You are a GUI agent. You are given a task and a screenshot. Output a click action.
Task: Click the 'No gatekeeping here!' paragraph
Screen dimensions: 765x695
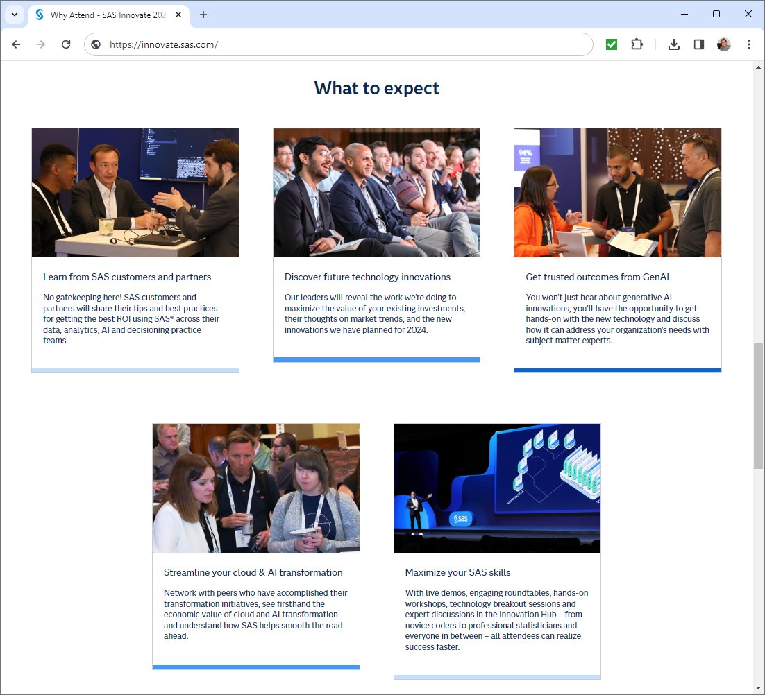click(131, 319)
